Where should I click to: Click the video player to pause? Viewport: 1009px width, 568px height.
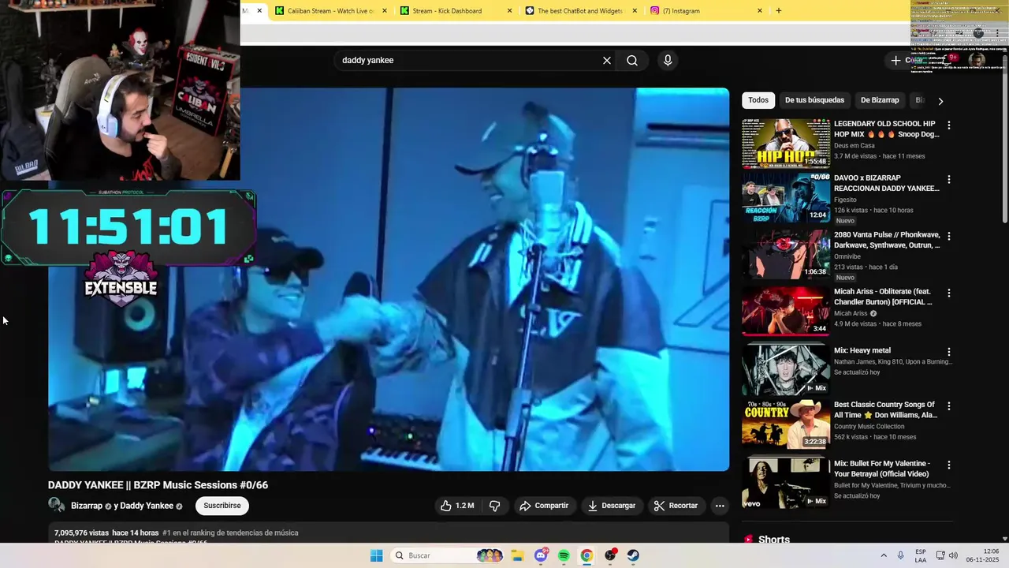coord(389,279)
